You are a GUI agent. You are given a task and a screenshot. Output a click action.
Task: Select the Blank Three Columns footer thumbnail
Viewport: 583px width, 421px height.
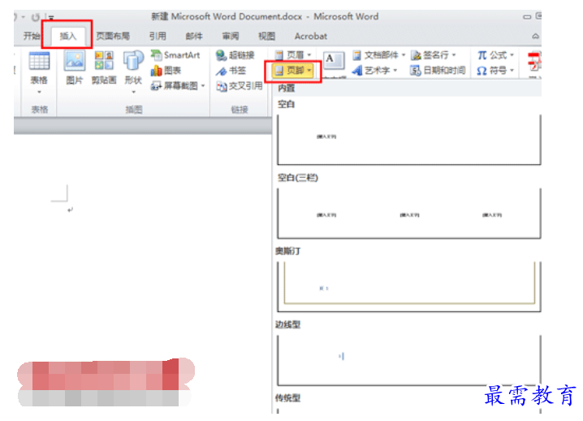point(409,213)
